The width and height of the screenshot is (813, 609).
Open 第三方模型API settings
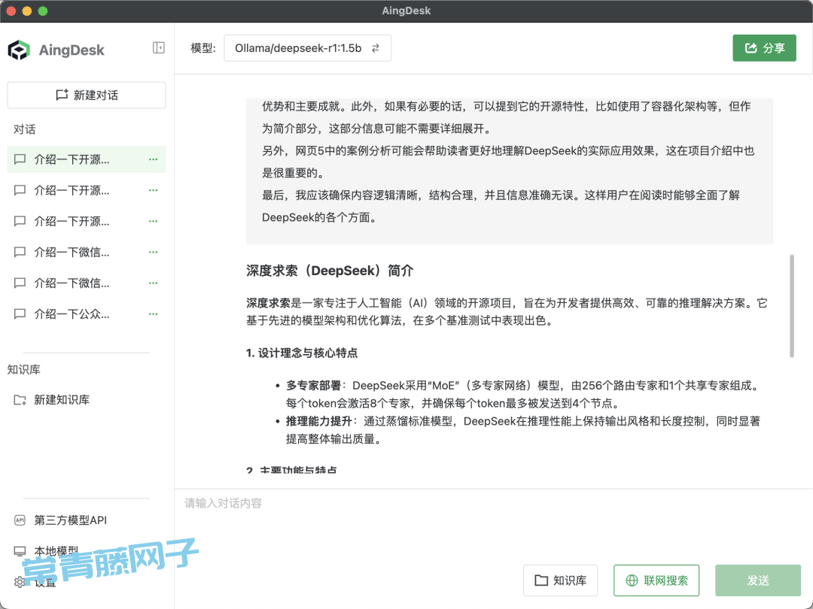pyautogui.click(x=70, y=520)
